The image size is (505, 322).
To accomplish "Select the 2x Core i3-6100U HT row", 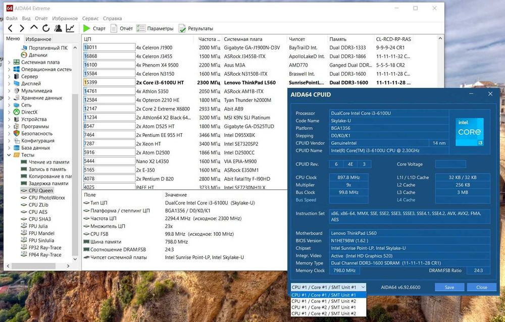I will (246, 82).
